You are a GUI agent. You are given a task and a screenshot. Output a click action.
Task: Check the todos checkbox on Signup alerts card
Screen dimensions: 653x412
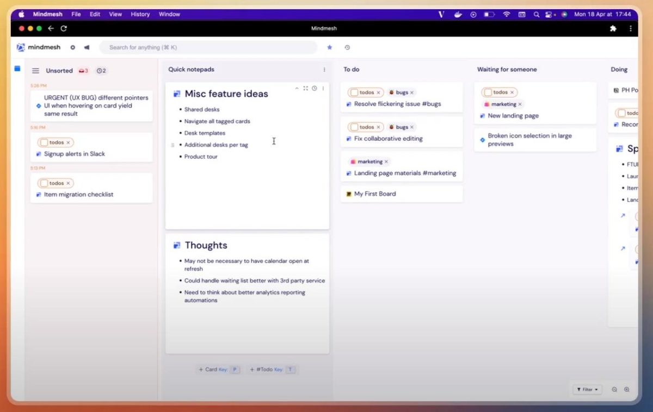44,142
